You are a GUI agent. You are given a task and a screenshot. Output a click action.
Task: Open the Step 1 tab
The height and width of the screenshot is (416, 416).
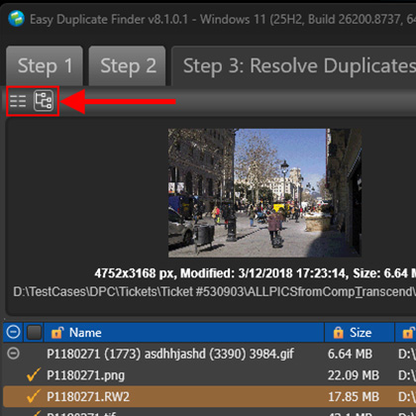point(45,65)
